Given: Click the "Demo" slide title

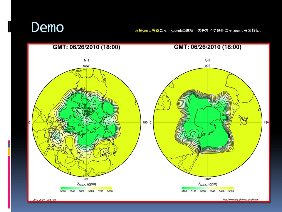Looking at the screenshot, I should 48,27.
